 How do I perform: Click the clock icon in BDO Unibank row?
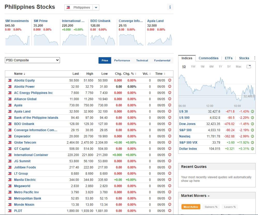tap(170, 124)
